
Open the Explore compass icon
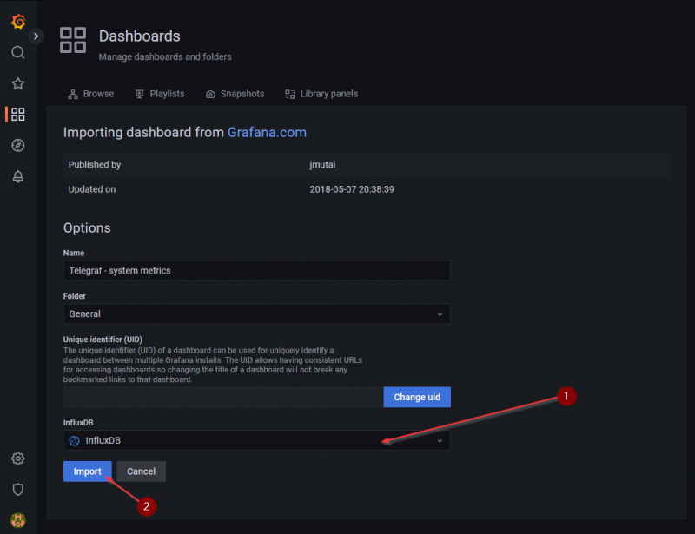17,145
